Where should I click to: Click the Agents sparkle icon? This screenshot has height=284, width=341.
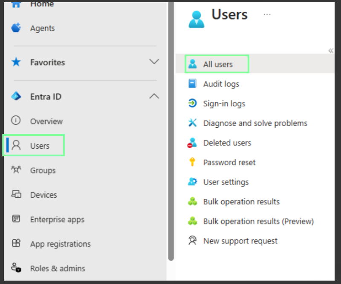tap(16, 28)
